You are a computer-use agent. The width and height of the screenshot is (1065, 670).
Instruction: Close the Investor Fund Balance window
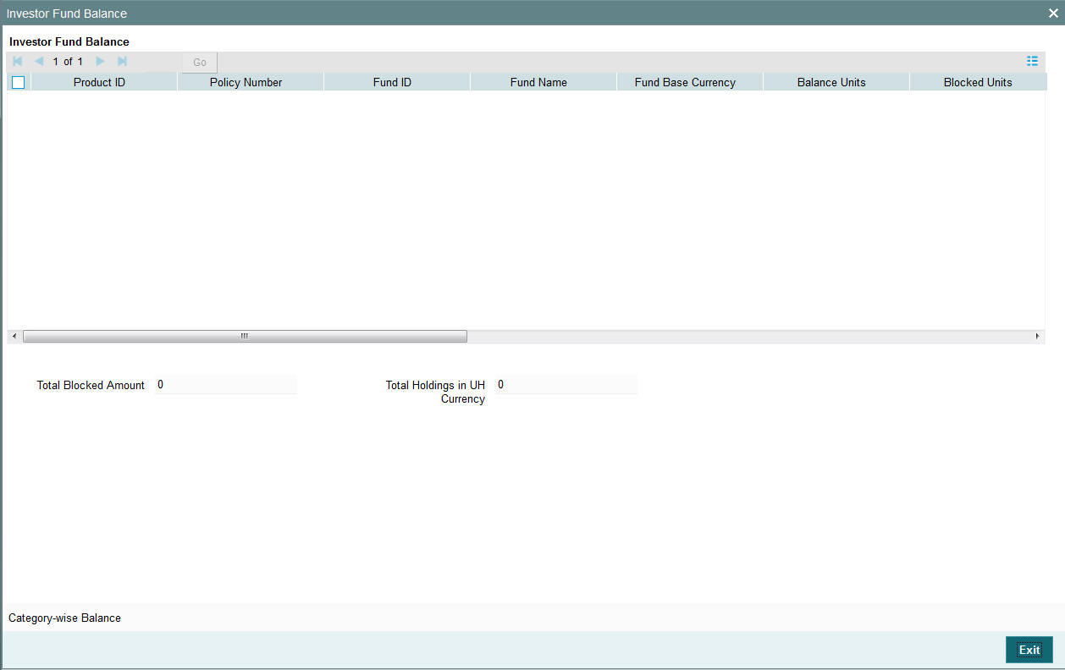pyautogui.click(x=1053, y=14)
